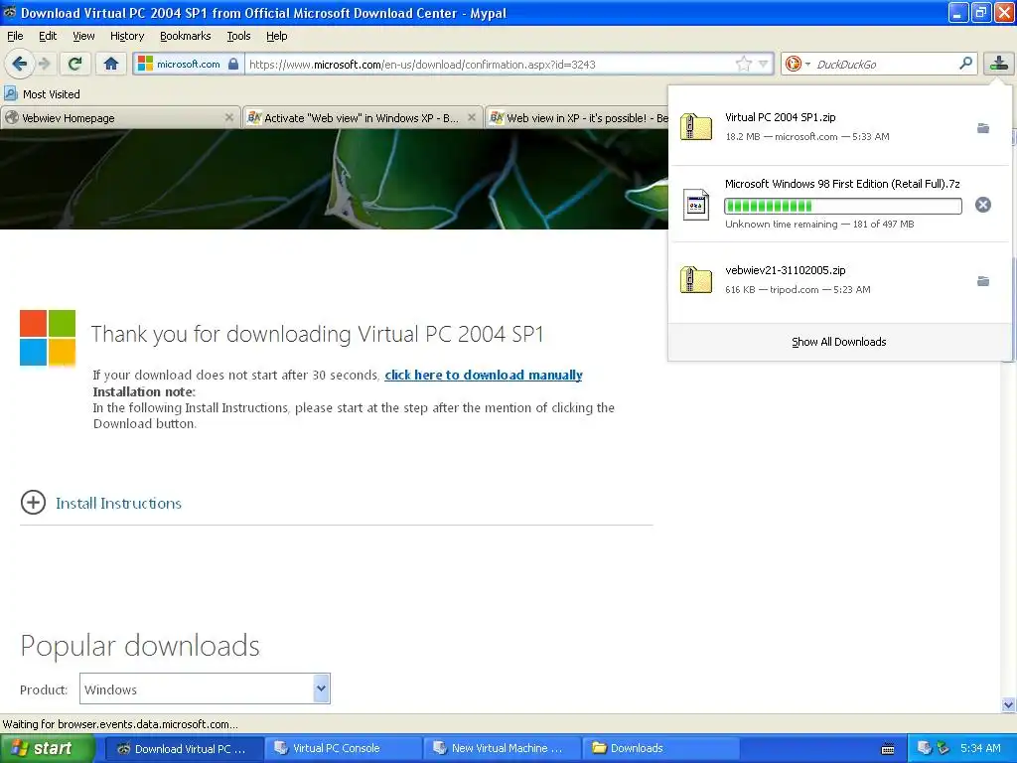The image size is (1017, 763).
Task: Switch to Download Virtual PC taskbar button
Action: coord(183,748)
